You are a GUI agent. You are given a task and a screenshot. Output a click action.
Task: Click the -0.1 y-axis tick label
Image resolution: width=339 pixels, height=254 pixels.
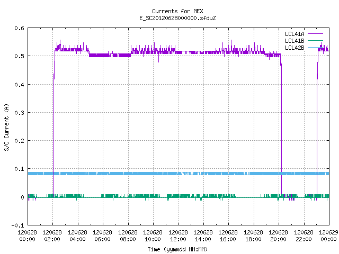click(17, 225)
